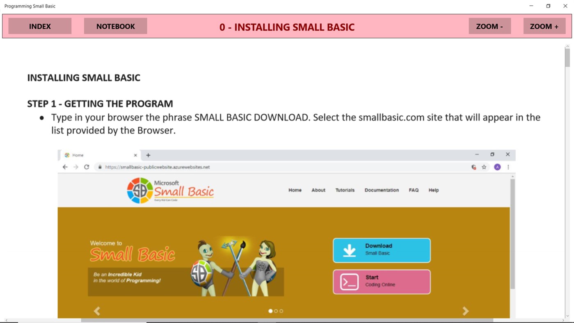Image resolution: width=574 pixels, height=323 pixels.
Task: Click the Start Coding Online button
Action: (382, 282)
